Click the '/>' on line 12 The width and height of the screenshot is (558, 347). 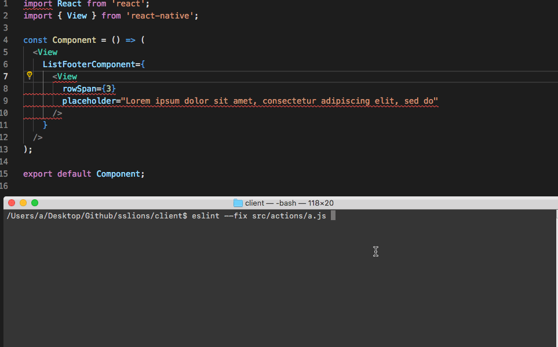[38, 137]
